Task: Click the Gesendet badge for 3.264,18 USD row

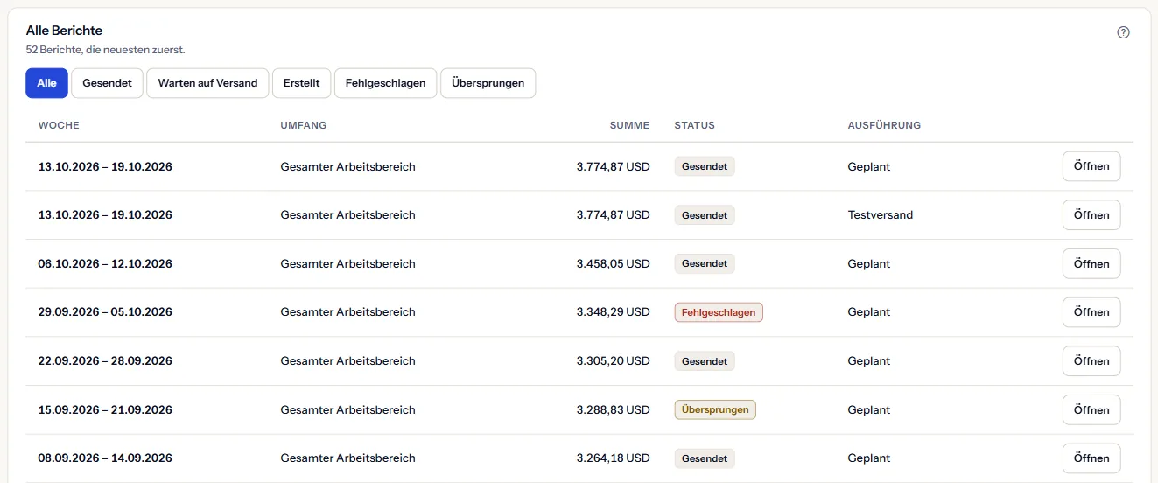Action: click(x=705, y=458)
